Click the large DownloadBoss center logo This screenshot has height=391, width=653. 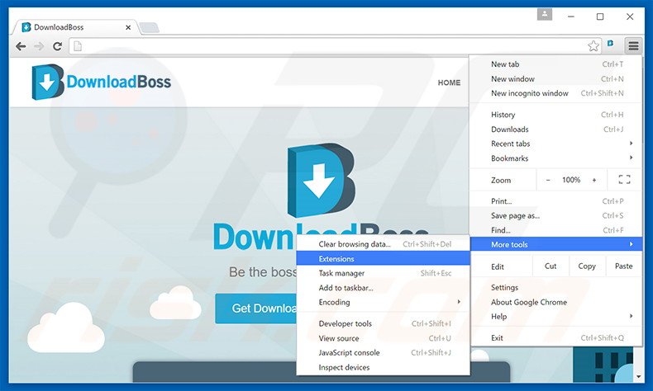(321, 180)
